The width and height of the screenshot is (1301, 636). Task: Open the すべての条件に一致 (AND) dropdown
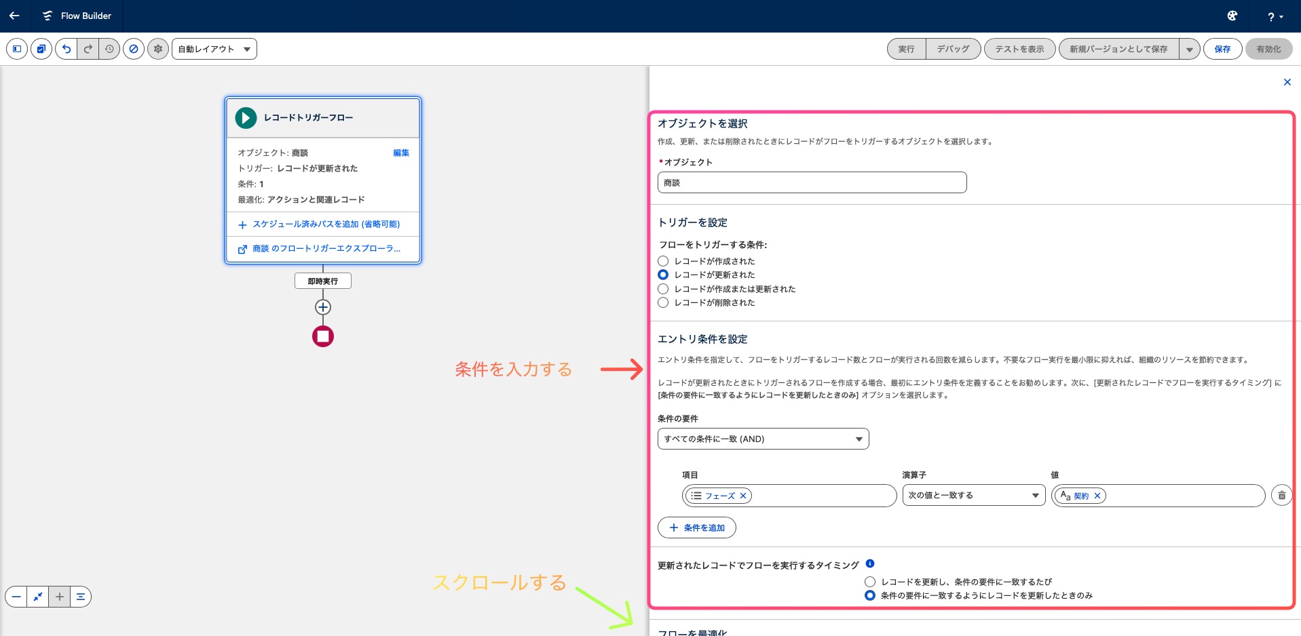(763, 439)
